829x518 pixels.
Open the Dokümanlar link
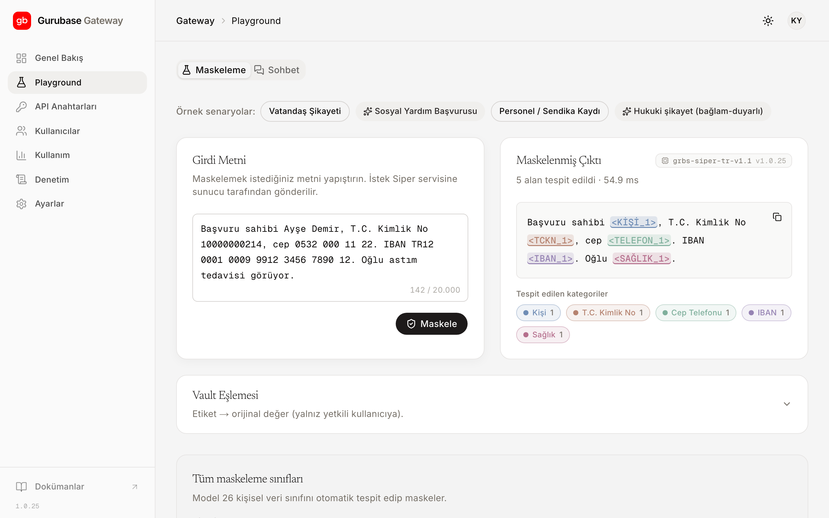pyautogui.click(x=77, y=487)
